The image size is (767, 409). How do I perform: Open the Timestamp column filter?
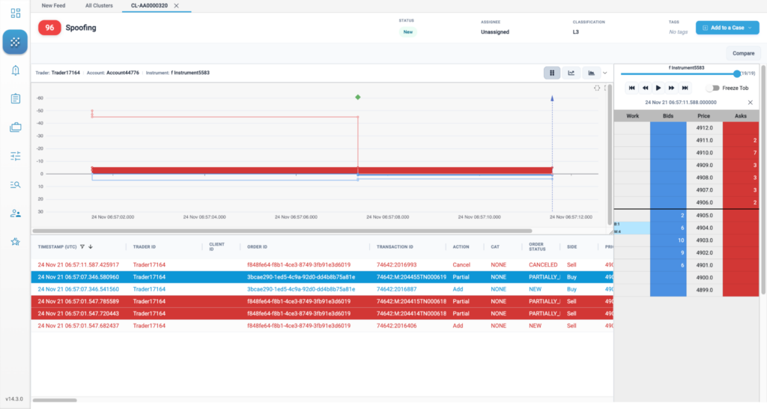tap(82, 247)
